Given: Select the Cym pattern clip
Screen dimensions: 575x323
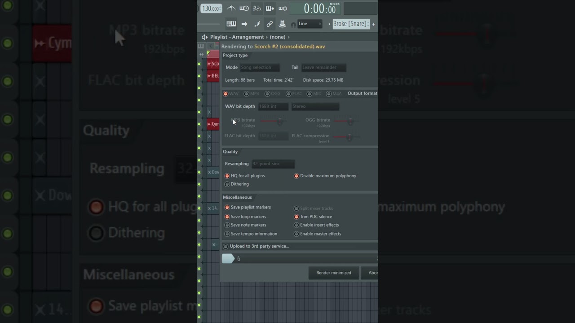Looking at the screenshot, I should point(213,124).
